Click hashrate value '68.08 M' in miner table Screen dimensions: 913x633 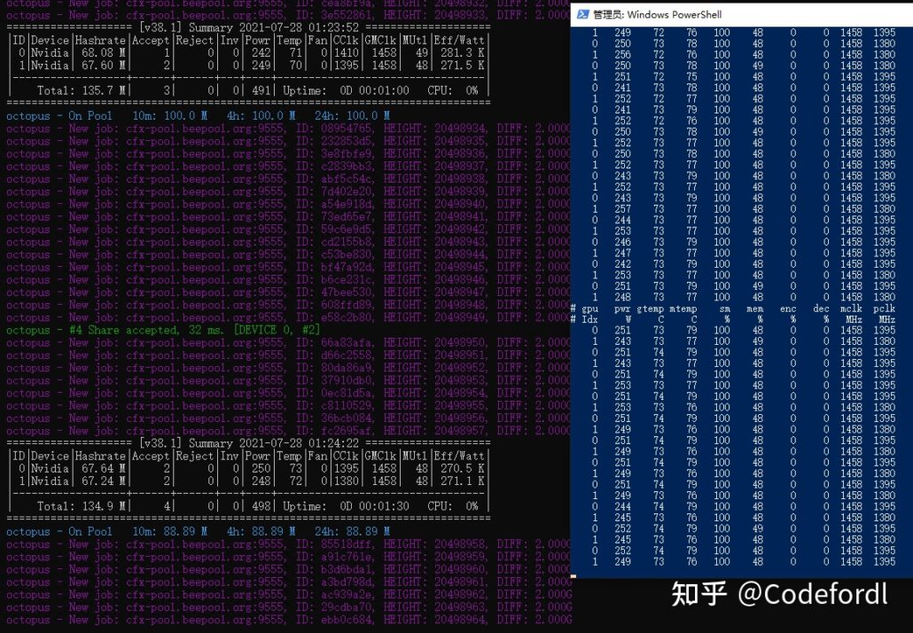[x=105, y=53]
